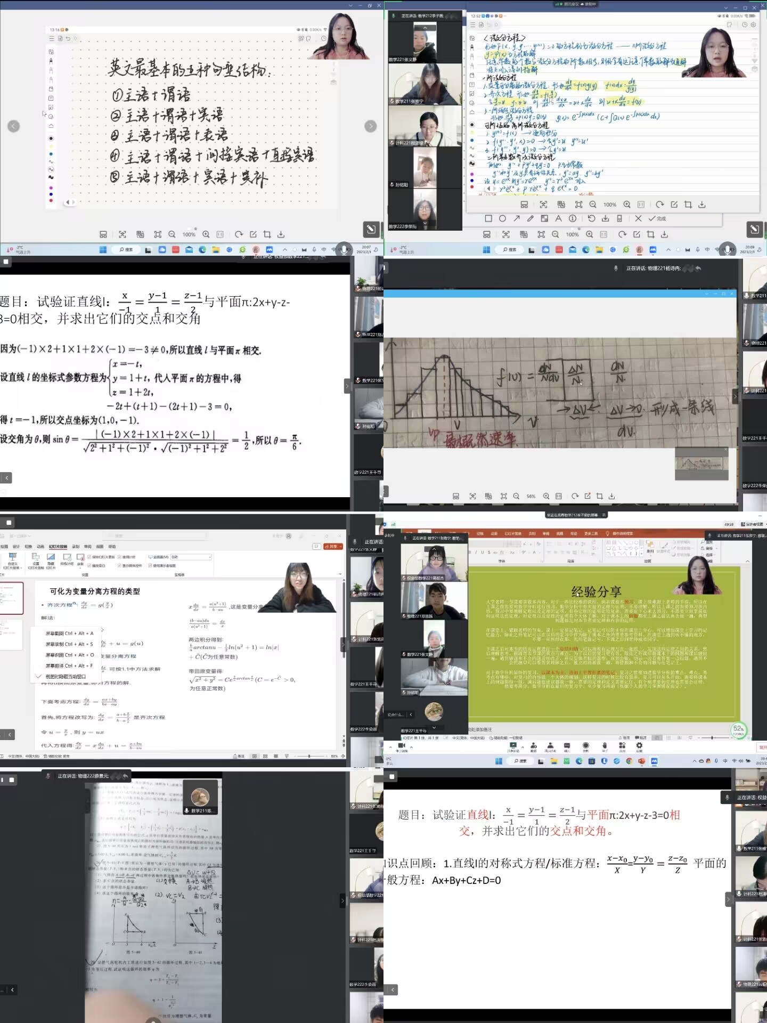Choose 屏幕翻译 Ctrl+Alt+F from the popup menu
This screenshot has height=1023, width=767.
pyautogui.click(x=69, y=666)
